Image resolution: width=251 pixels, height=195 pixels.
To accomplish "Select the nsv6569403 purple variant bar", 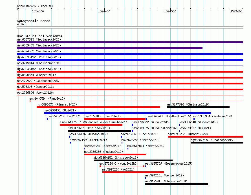I will (x=109, y=48).
